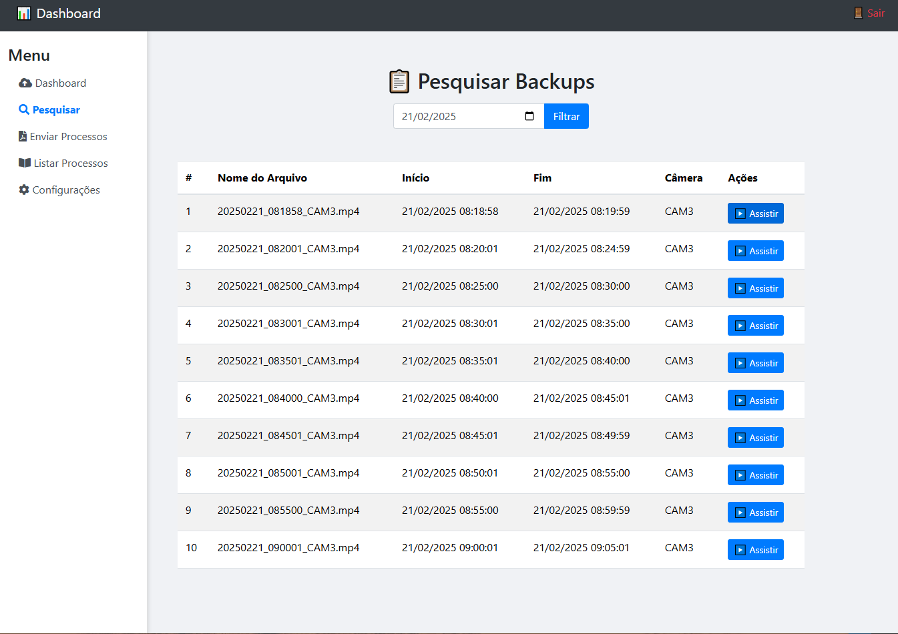Play the video in row 5

coord(755,363)
